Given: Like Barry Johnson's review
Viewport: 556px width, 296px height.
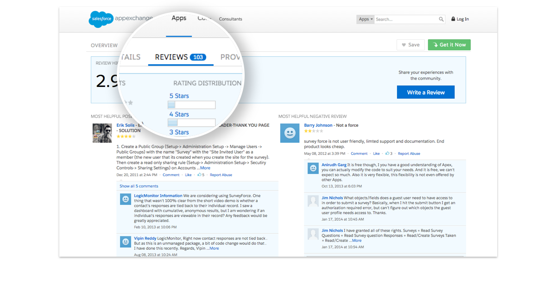Looking at the screenshot, I should pyautogui.click(x=376, y=154).
